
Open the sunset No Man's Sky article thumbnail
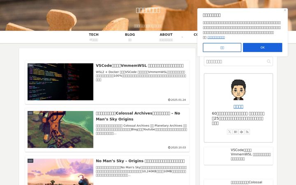pyautogui.click(x=60, y=172)
